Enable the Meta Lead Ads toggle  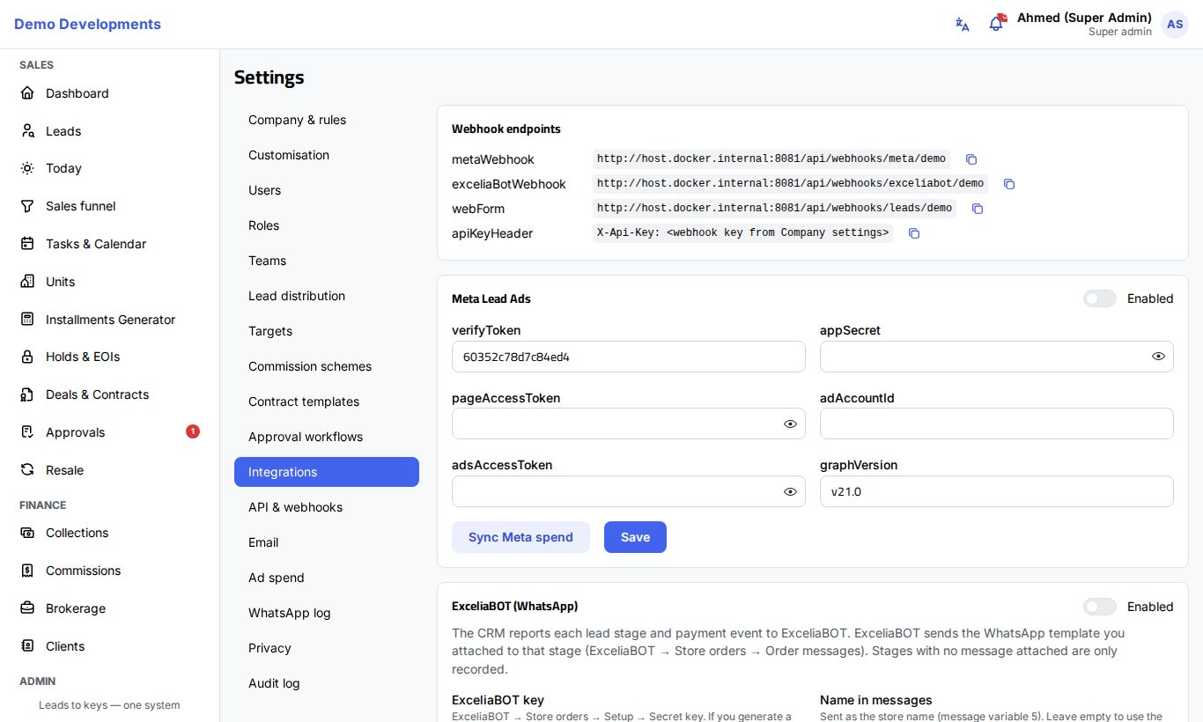(1100, 298)
